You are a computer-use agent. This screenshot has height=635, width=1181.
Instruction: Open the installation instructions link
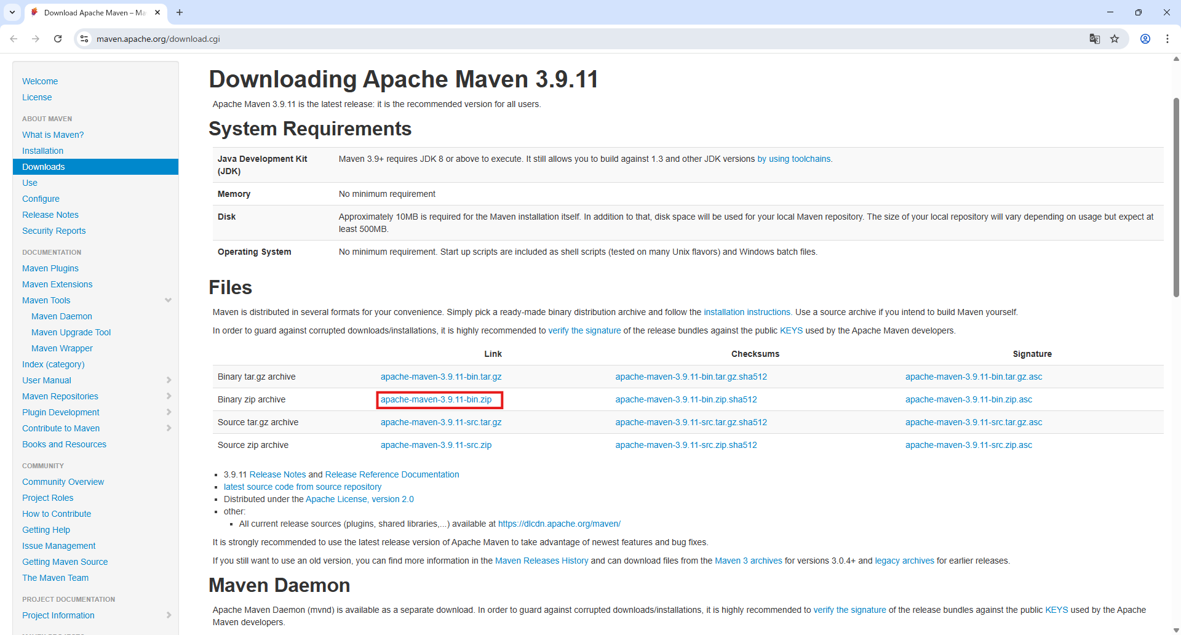click(x=747, y=312)
